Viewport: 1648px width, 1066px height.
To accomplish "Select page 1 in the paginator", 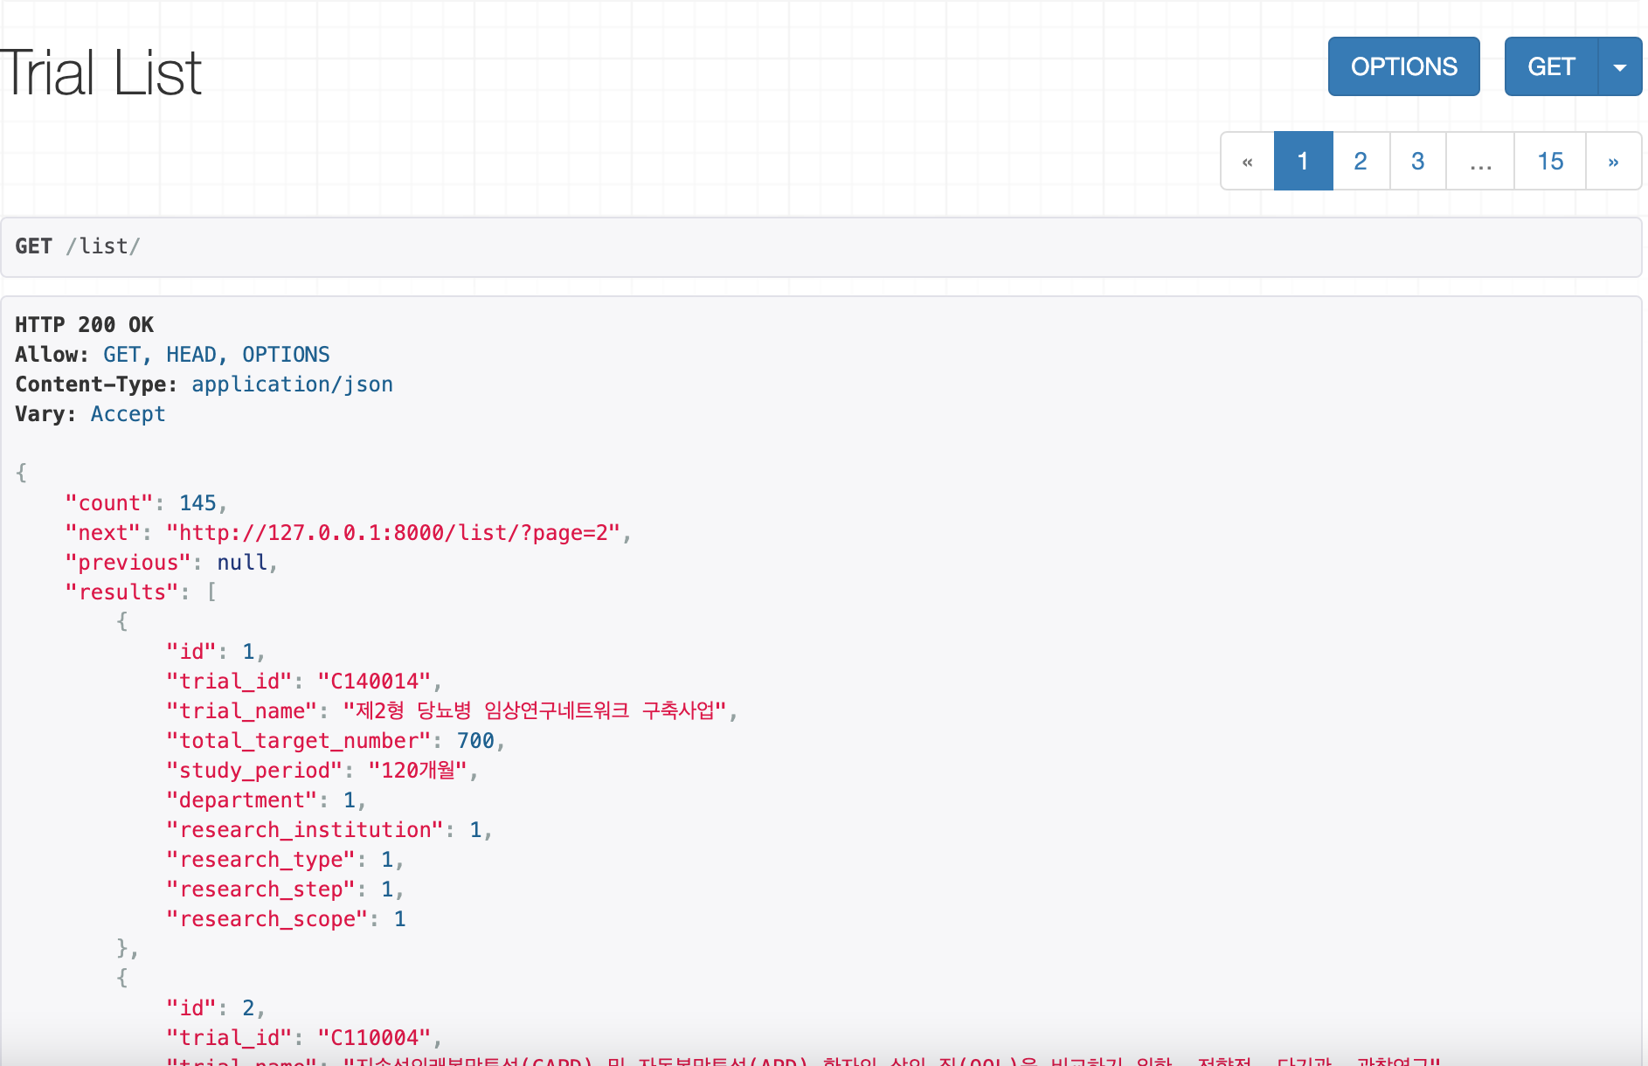I will (1303, 161).
